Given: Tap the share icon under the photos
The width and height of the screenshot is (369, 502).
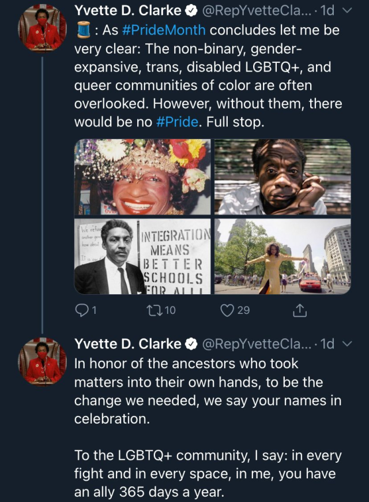Looking at the screenshot, I should (299, 310).
